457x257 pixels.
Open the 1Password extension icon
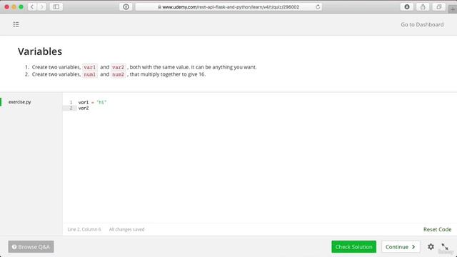click(126, 6)
